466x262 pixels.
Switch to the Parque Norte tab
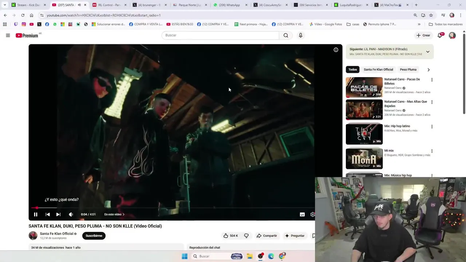(189, 5)
